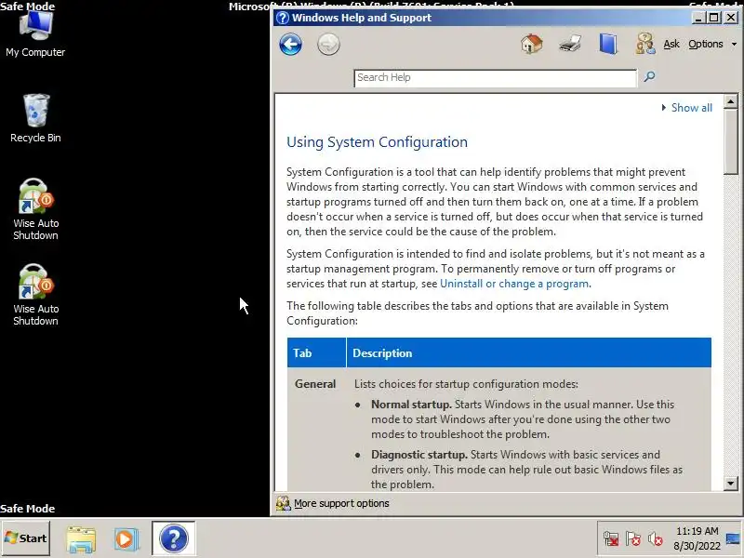Click the muted volume tray icon
Viewport: 744px width, 558px height.
tap(656, 538)
